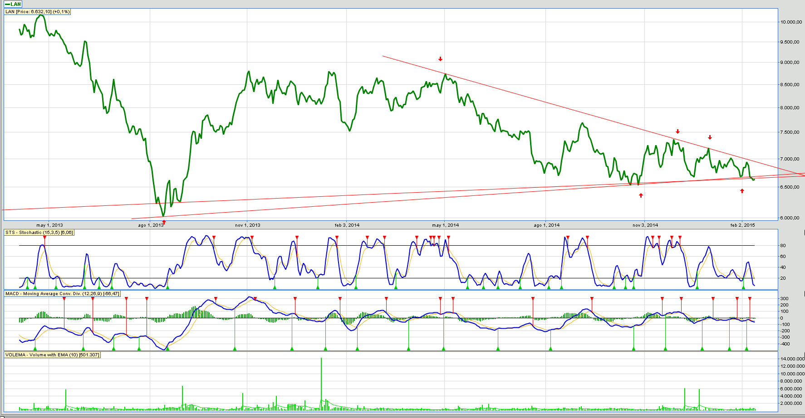Select the green LAN legend tab

click(13, 4)
